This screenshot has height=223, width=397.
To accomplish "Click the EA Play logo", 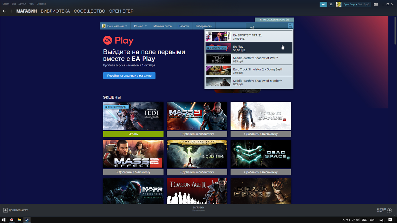I will coord(118,41).
